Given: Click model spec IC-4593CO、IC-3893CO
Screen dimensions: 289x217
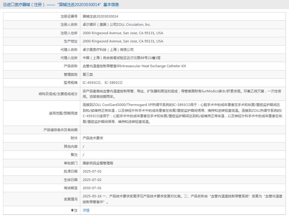Looking at the screenshot, I should pyautogui.click(x=102, y=83).
